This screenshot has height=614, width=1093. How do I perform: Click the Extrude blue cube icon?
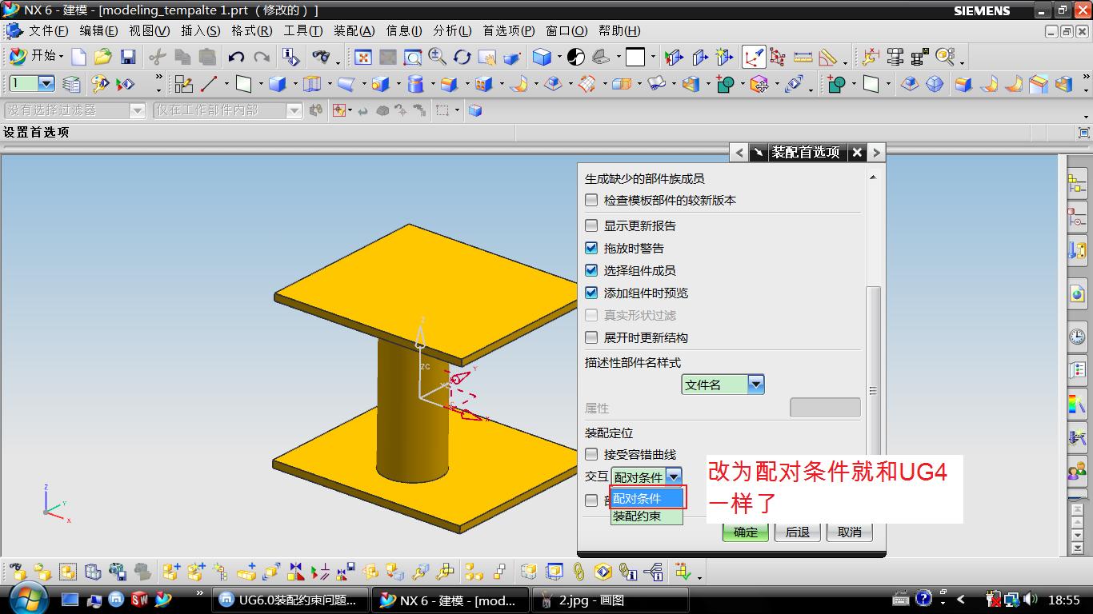[x=278, y=84]
